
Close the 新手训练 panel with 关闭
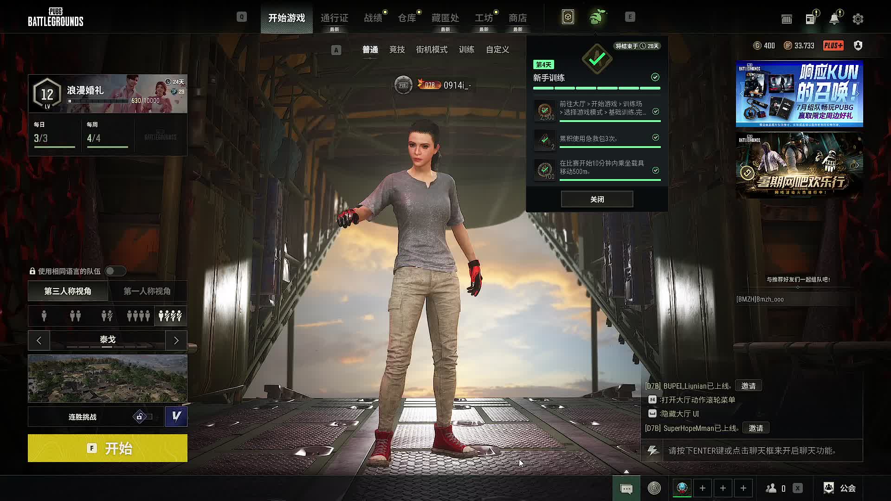597,199
